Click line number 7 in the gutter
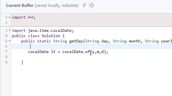The height and width of the screenshot is (96, 172). [6, 52]
